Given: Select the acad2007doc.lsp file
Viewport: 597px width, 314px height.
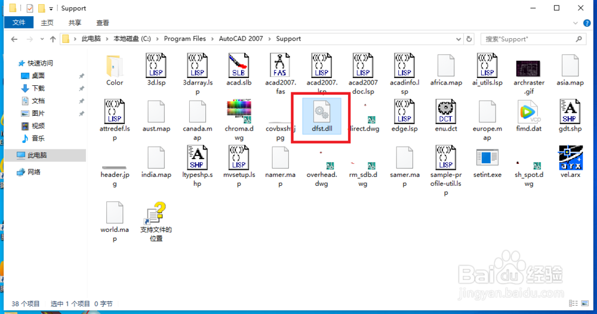Looking at the screenshot, I should [363, 74].
